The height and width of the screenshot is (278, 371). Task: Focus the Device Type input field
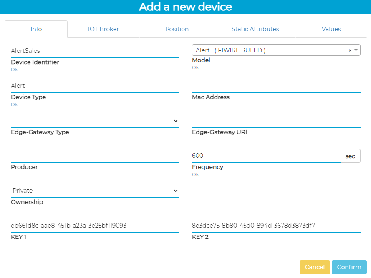[x=95, y=86]
